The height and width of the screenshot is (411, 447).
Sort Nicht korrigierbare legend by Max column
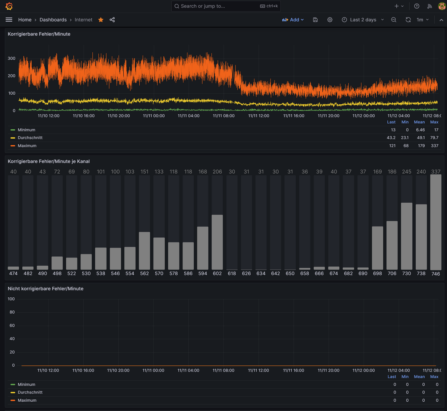[434, 377]
